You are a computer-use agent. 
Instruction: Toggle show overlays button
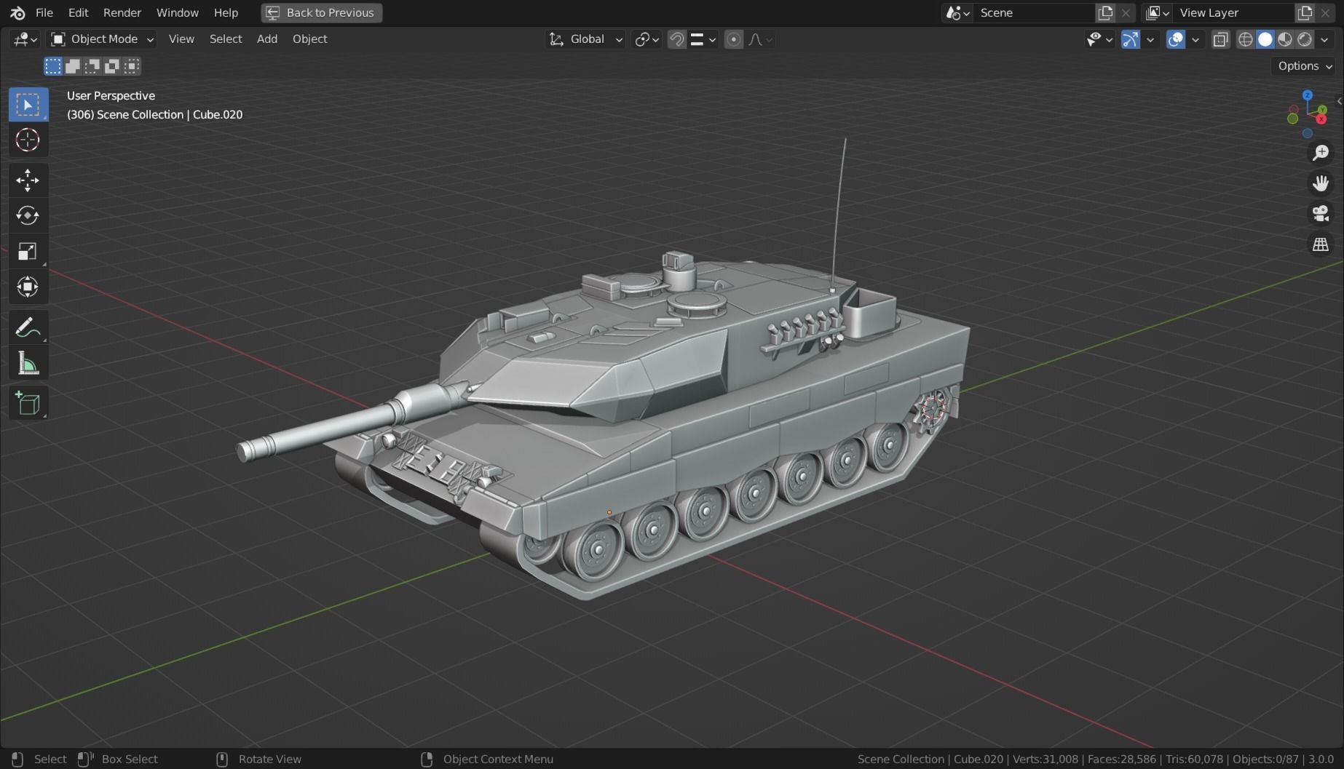1175,39
